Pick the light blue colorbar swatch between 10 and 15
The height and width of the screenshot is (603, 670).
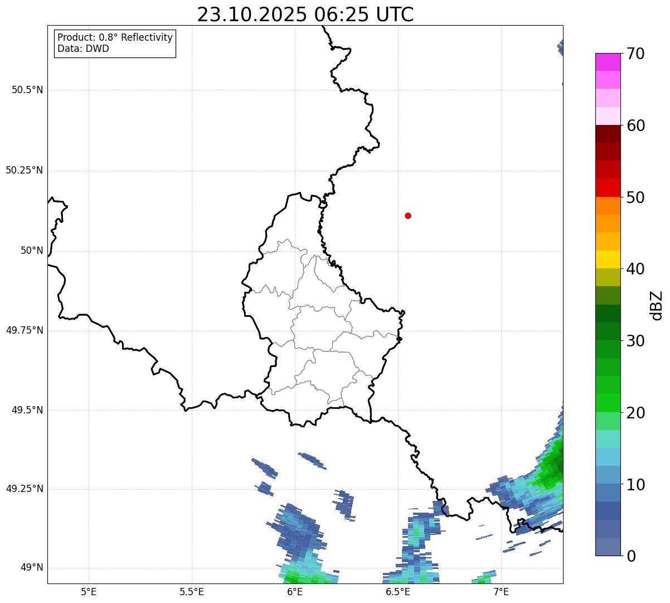coord(608,457)
